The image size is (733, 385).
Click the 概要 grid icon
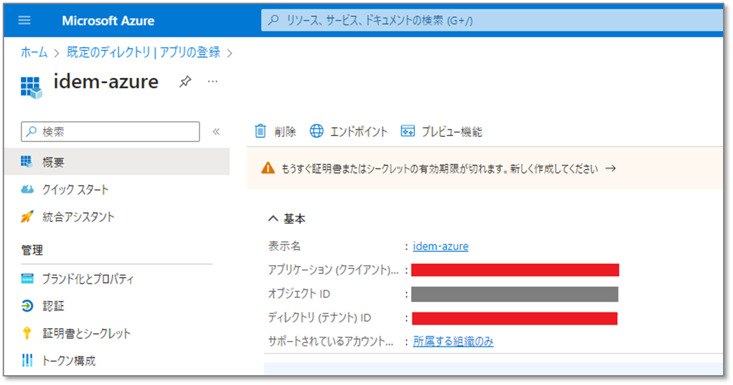click(27, 162)
